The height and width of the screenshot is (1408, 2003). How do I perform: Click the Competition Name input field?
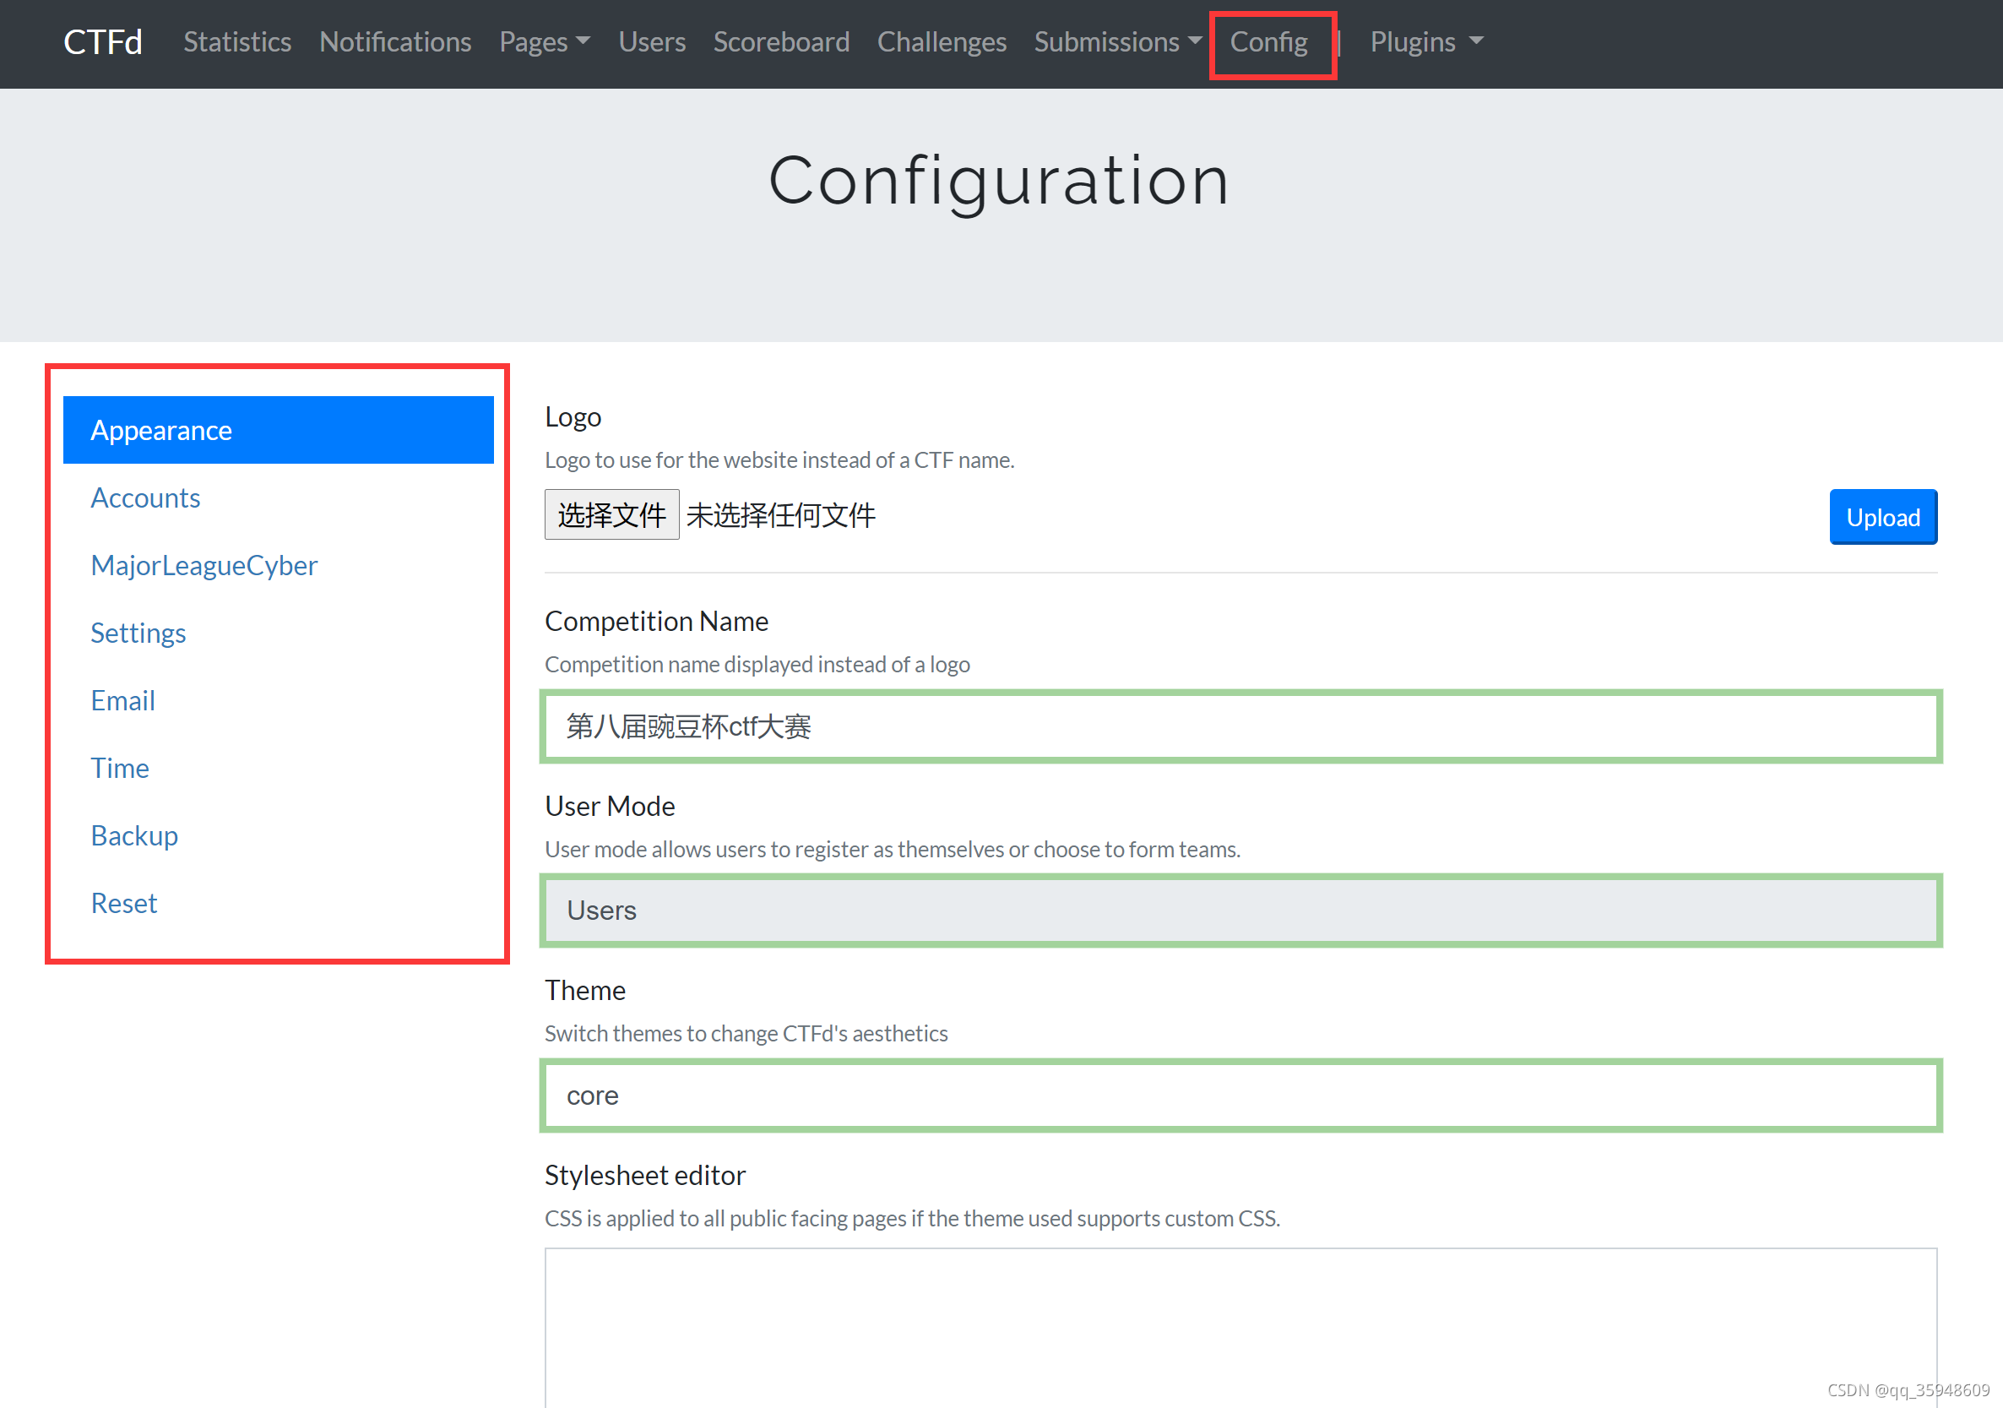(x=1240, y=726)
